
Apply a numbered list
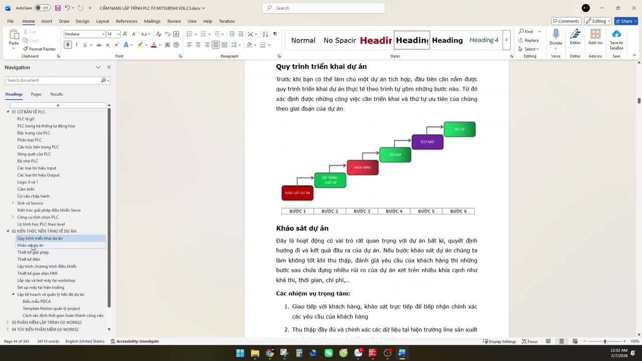tap(203, 34)
